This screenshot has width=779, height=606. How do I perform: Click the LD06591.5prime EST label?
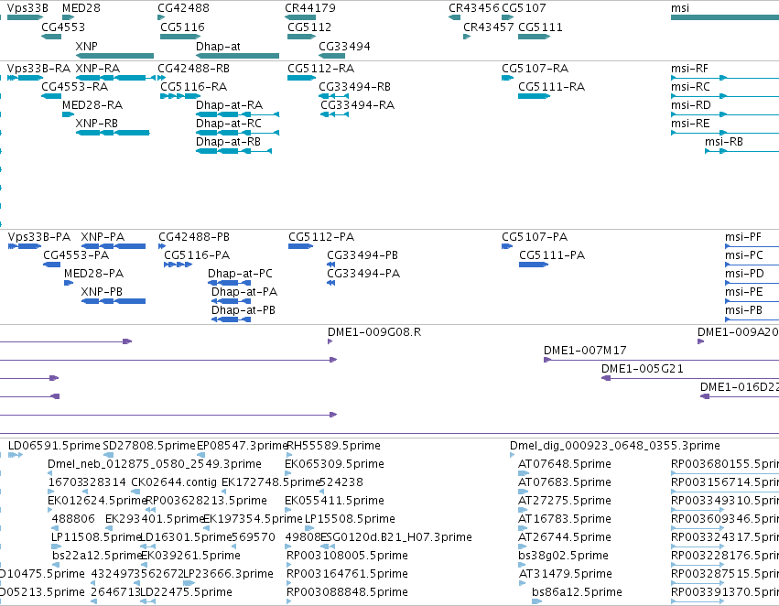pos(54,445)
